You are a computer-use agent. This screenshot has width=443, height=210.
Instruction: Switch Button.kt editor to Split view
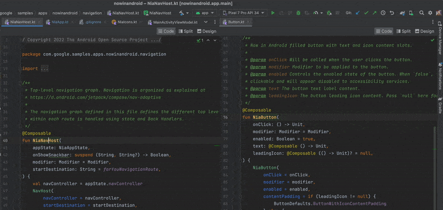pyautogui.click(x=404, y=32)
